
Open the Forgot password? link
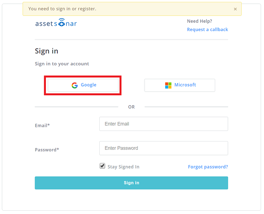coord(208,167)
